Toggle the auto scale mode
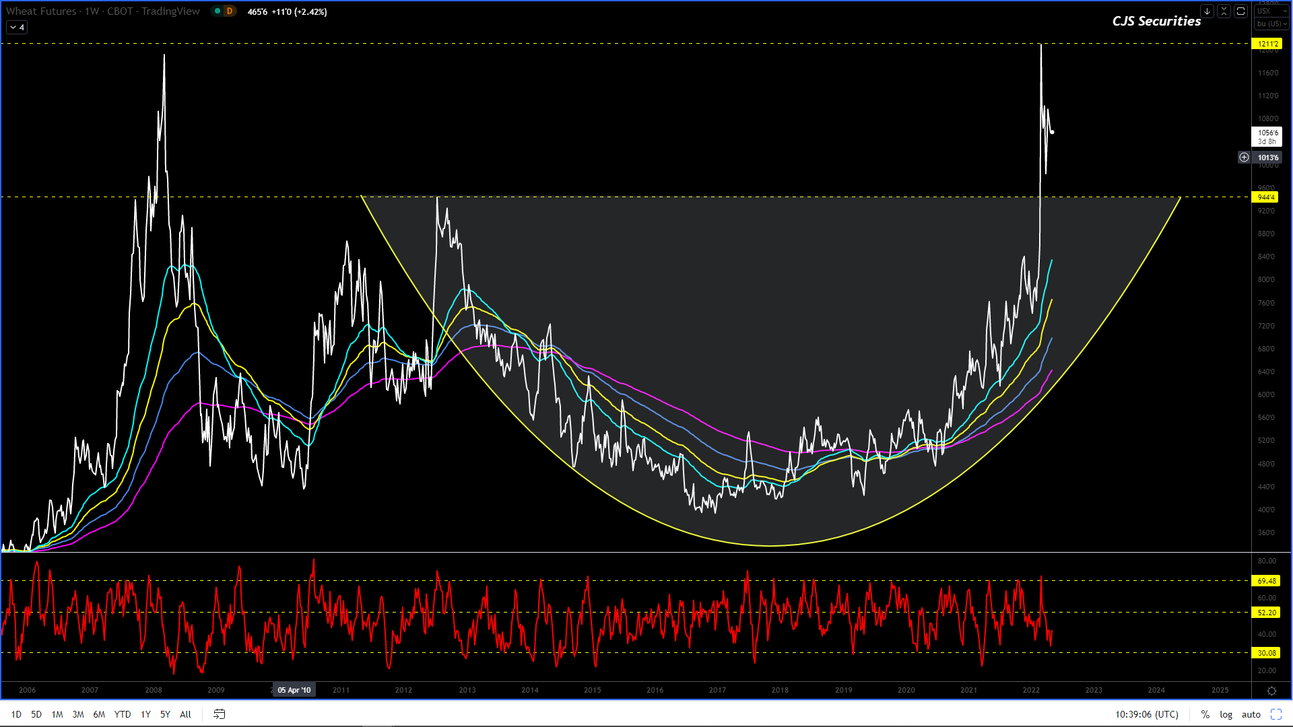Viewport: 1293px width, 727px height. tap(1251, 714)
